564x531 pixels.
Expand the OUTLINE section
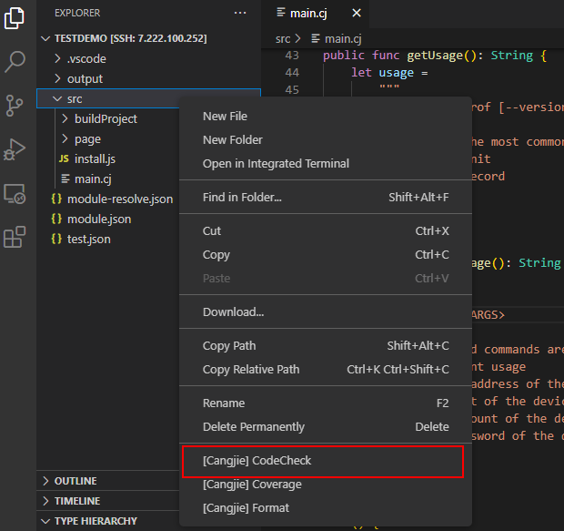click(x=76, y=481)
